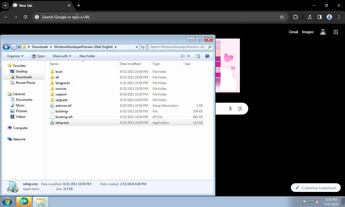
Task: Open the Chrome Labs flask toolbar icon
Action: pos(310,17)
